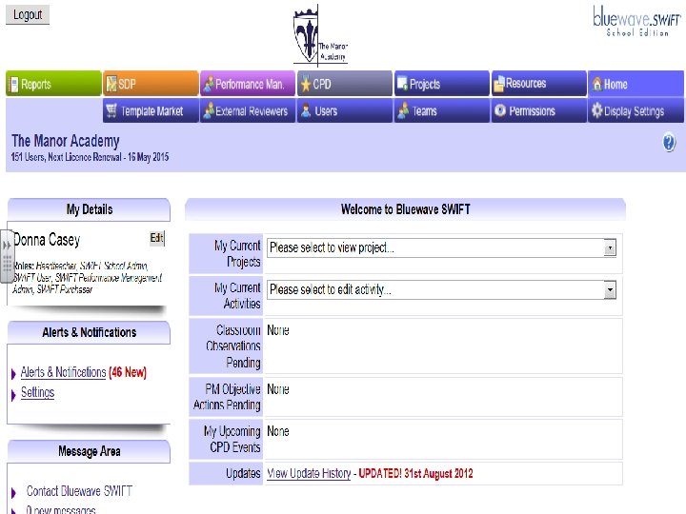
Task: Click Edit button beside Donna Casey
Action: [157, 238]
